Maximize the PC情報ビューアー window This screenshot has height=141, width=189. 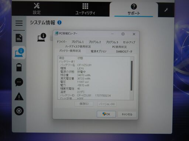[x=123, y=34]
